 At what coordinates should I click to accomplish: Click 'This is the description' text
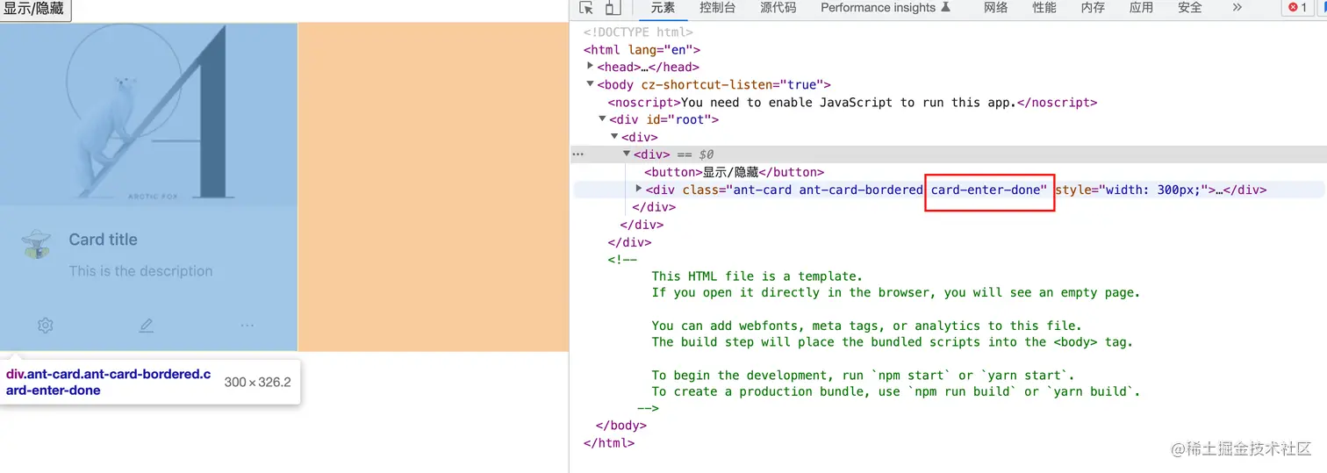pyautogui.click(x=141, y=271)
